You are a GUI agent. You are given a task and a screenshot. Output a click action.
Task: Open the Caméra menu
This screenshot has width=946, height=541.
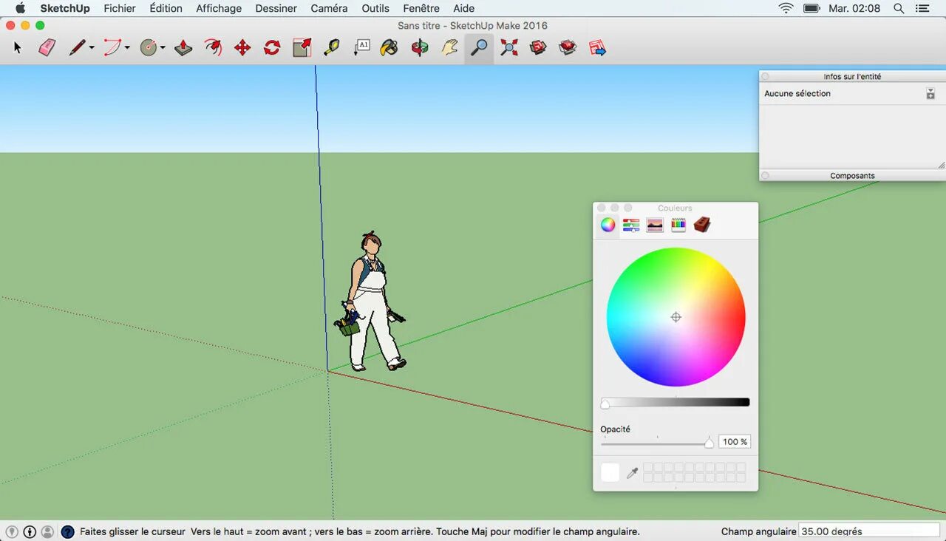pos(329,8)
